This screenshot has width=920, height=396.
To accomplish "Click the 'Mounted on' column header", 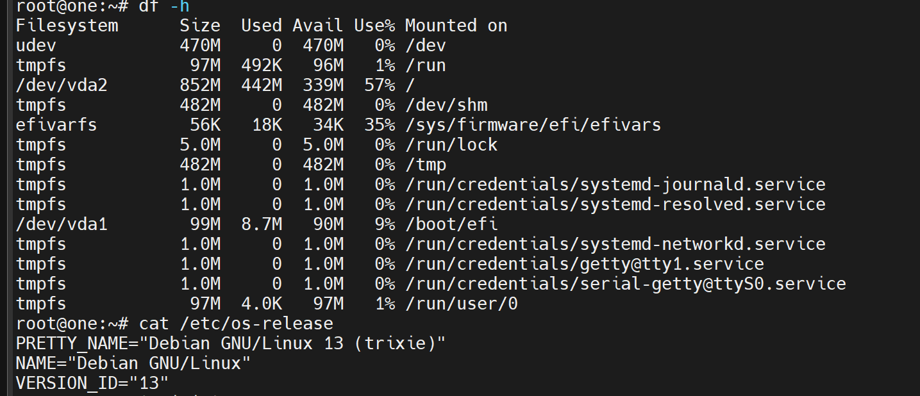I will (x=456, y=26).
